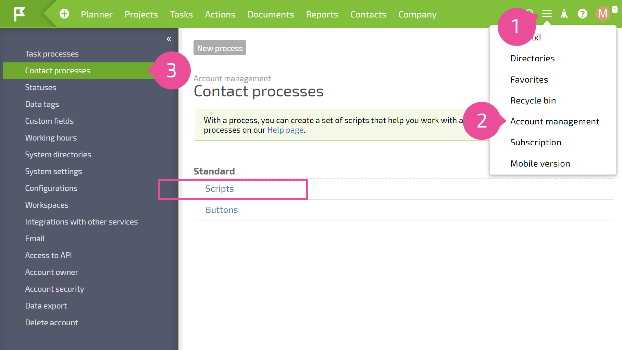Click the rocket icon in top bar
The image size is (622, 350).
(564, 14)
